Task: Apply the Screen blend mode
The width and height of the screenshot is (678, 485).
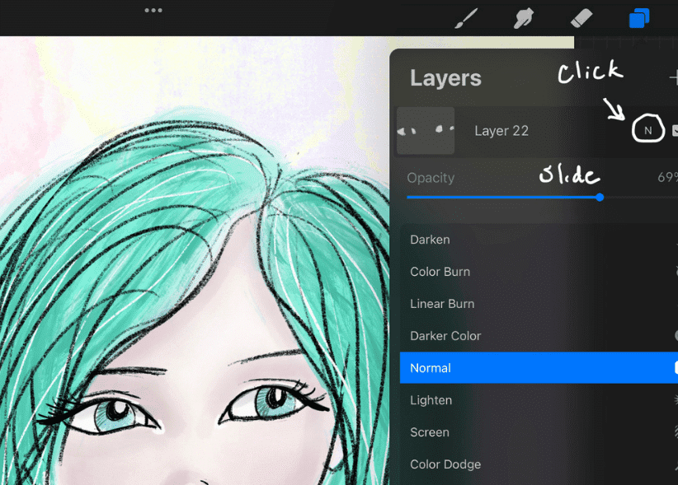Action: [x=430, y=432]
